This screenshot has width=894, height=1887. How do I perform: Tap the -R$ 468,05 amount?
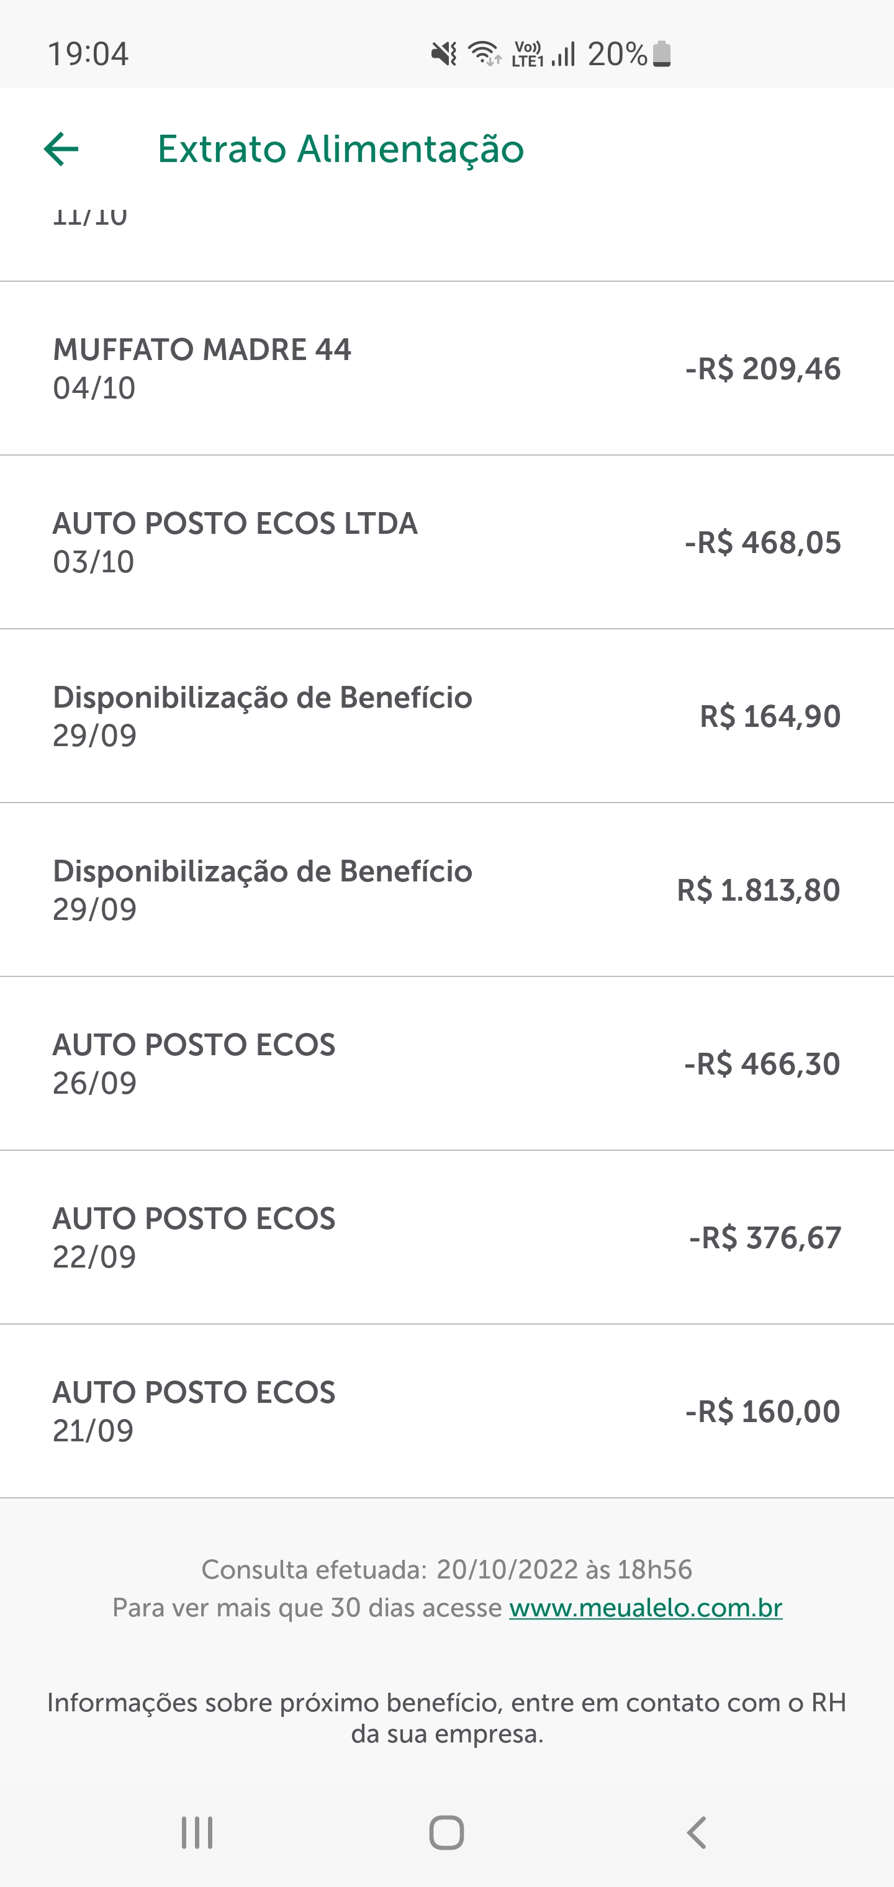[762, 543]
